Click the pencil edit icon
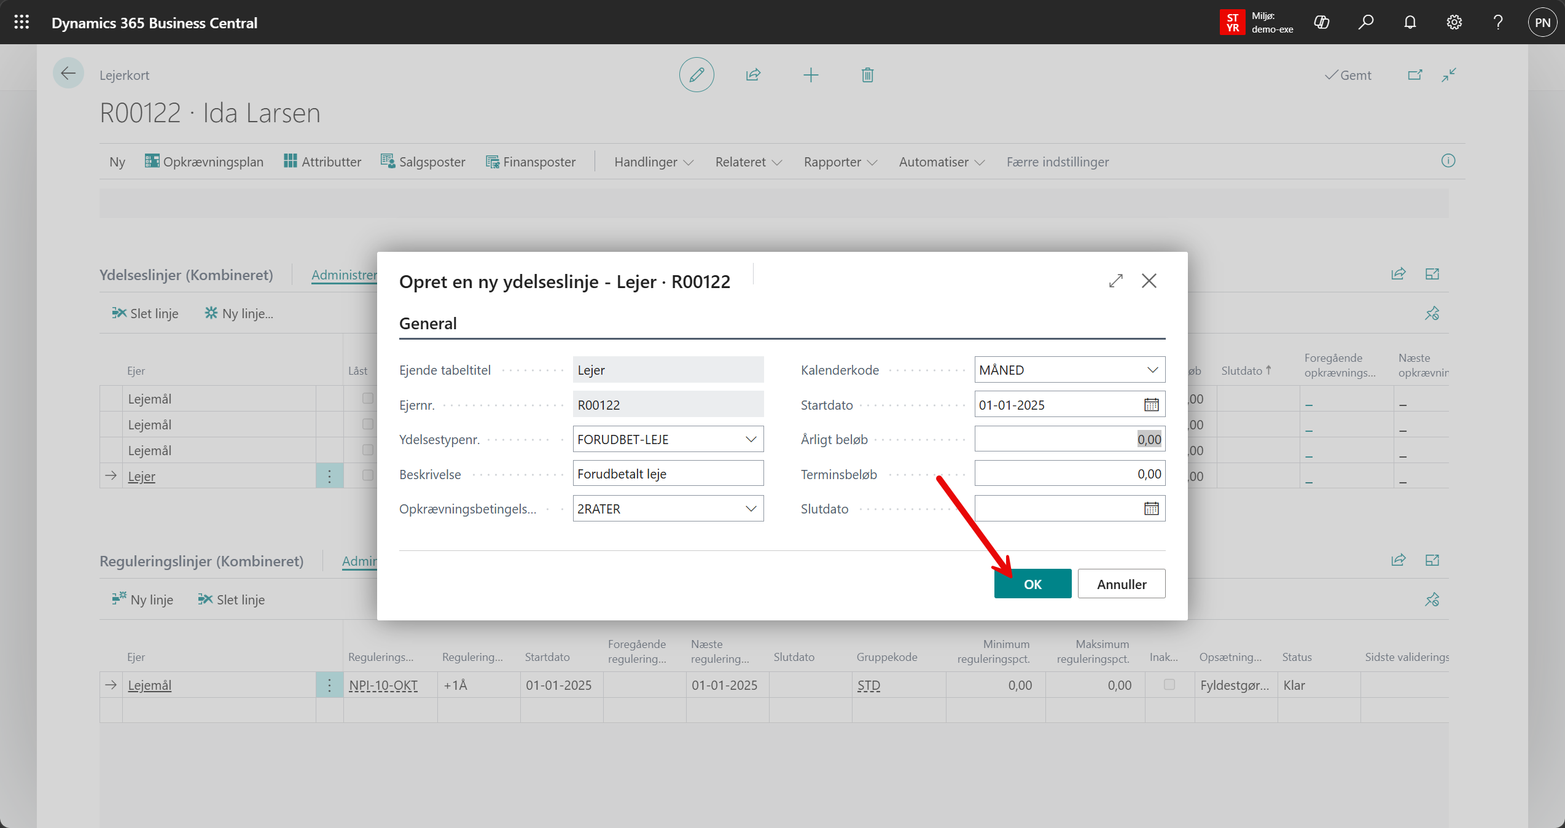Viewport: 1565px width, 828px height. tap(696, 75)
